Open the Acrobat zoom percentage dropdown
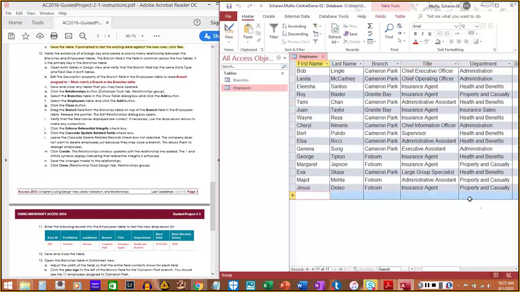Viewport: 520px width, 292px height. (142, 36)
